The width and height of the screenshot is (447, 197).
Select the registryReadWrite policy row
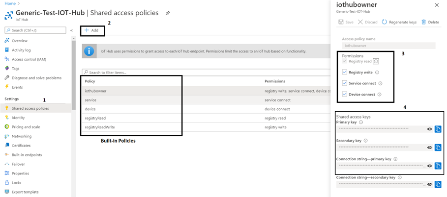click(x=95, y=127)
